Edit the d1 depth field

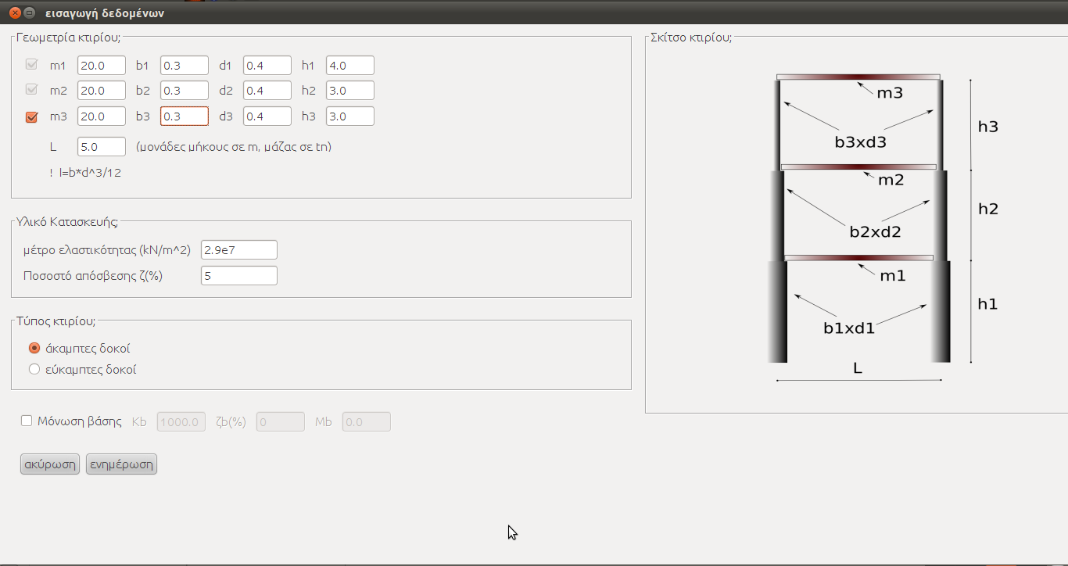pyautogui.click(x=267, y=66)
